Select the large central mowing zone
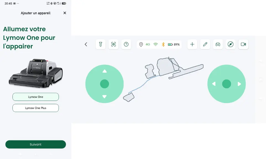The image size is (266, 159). 165,67
